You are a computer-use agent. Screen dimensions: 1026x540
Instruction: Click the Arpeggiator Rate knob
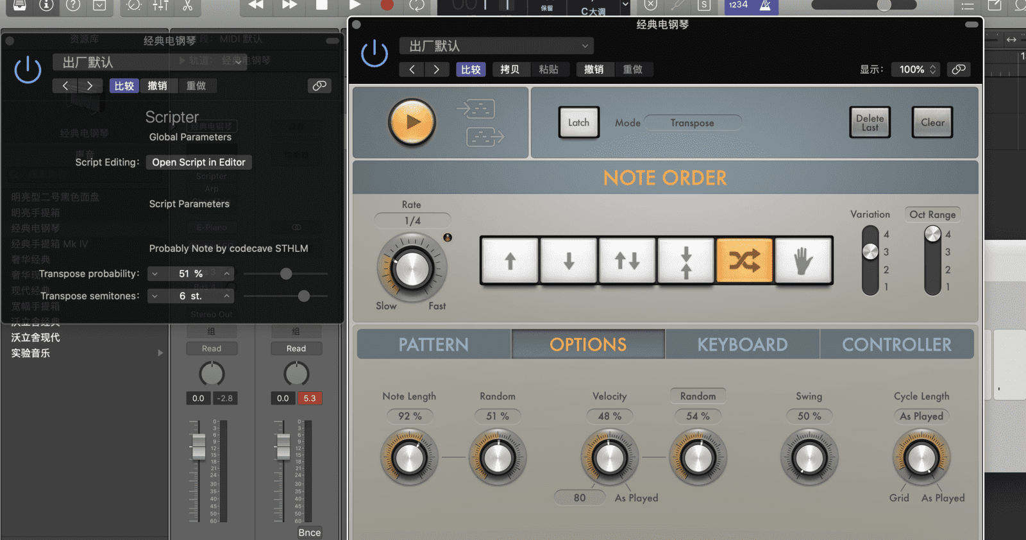[412, 269]
